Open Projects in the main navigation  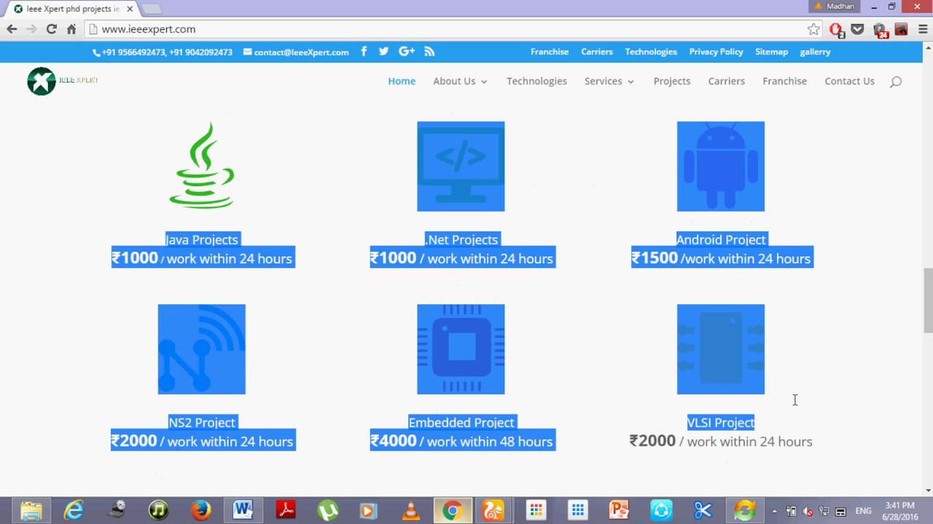click(x=672, y=82)
